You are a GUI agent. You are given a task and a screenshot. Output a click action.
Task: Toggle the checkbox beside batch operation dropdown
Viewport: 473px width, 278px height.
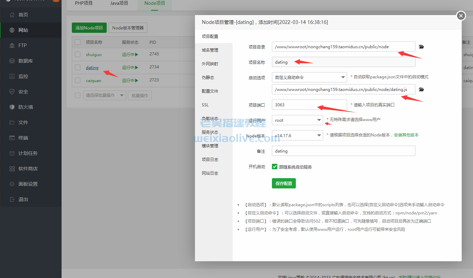click(x=78, y=95)
